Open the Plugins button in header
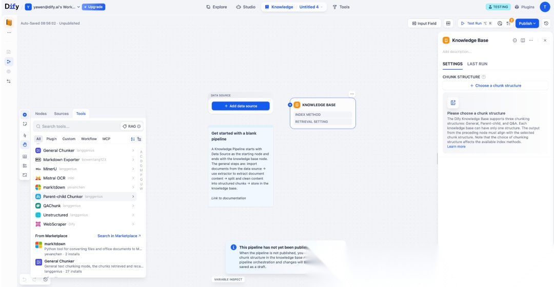Viewport: 554px width, 287px height. 524,7
